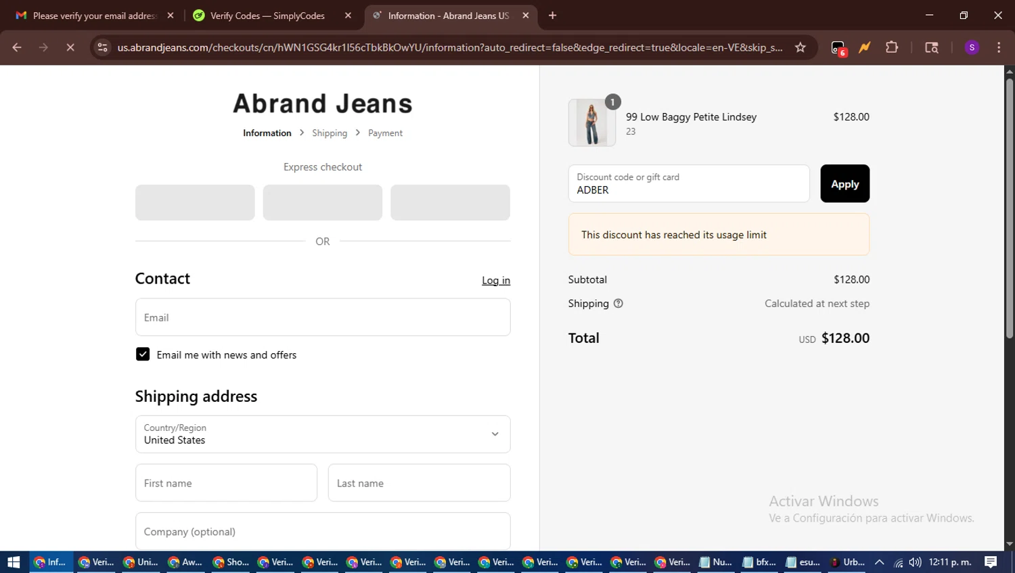Go to the Payment breadcrumb step
The height and width of the screenshot is (573, 1015).
pos(385,133)
